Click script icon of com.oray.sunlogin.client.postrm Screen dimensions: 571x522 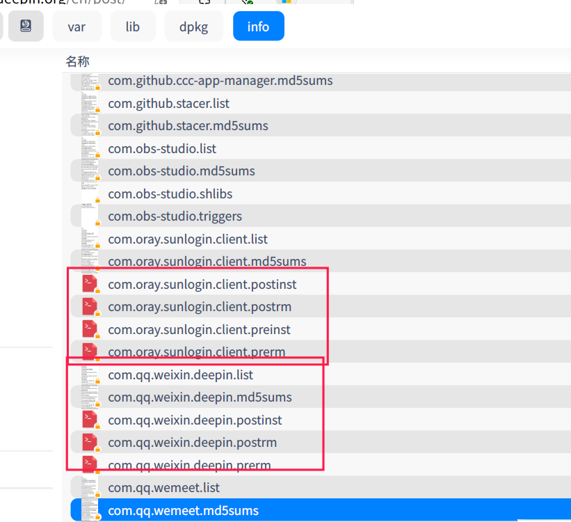click(90, 306)
